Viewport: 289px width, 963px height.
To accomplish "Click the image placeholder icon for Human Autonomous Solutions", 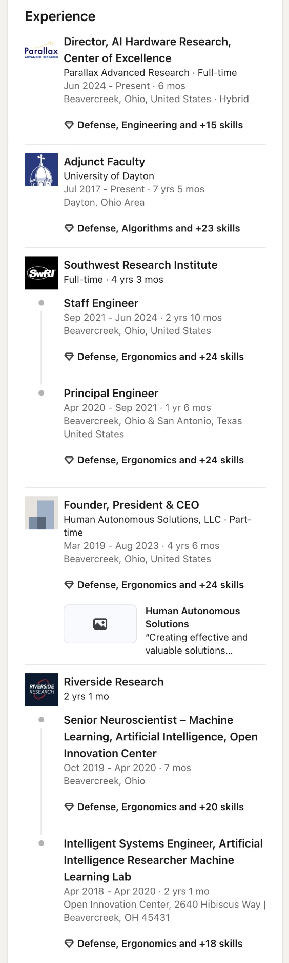I will coord(100,624).
